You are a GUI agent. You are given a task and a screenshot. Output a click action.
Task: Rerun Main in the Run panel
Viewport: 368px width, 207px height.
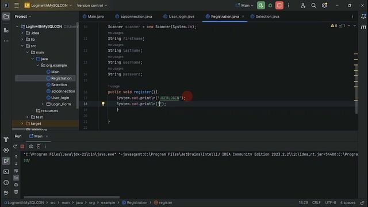tap(15, 147)
